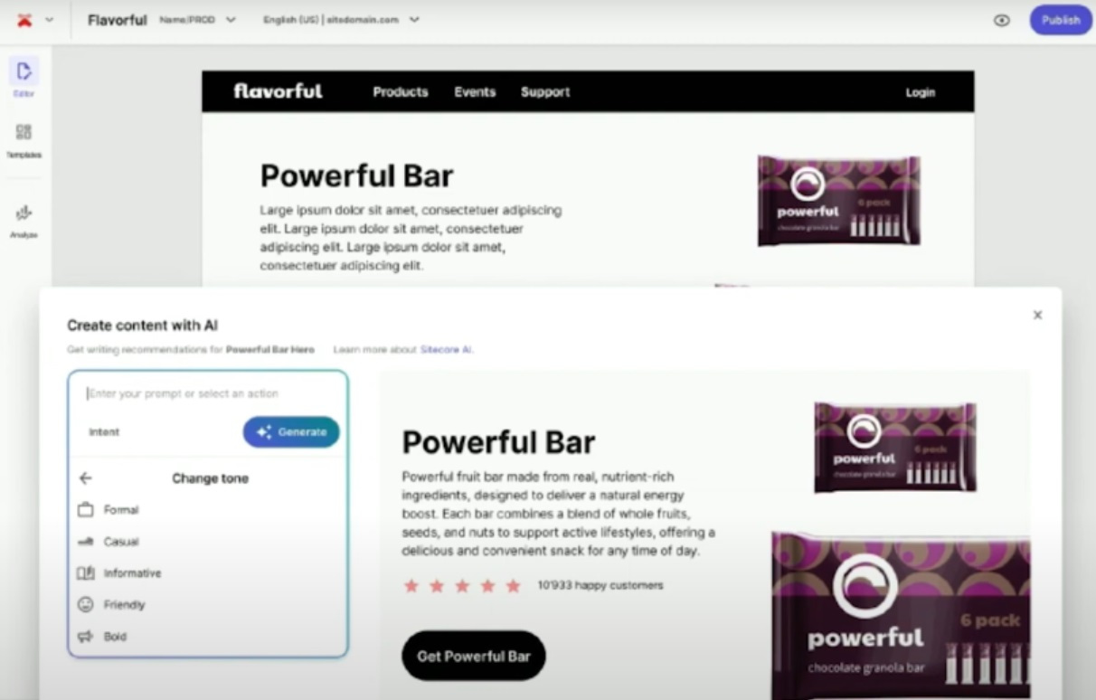
Task: Go back with the Change tone arrow
Action: click(86, 478)
